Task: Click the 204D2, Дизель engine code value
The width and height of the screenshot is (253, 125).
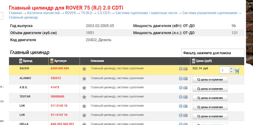Action: click(x=98, y=40)
